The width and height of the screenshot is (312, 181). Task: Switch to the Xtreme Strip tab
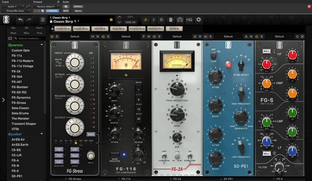pyautogui.click(x=137, y=29)
